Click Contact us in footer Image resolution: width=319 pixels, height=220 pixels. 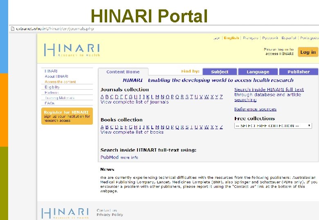pos(107,210)
